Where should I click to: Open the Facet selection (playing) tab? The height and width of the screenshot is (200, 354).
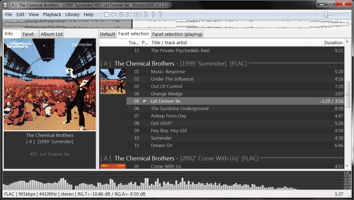point(177,34)
